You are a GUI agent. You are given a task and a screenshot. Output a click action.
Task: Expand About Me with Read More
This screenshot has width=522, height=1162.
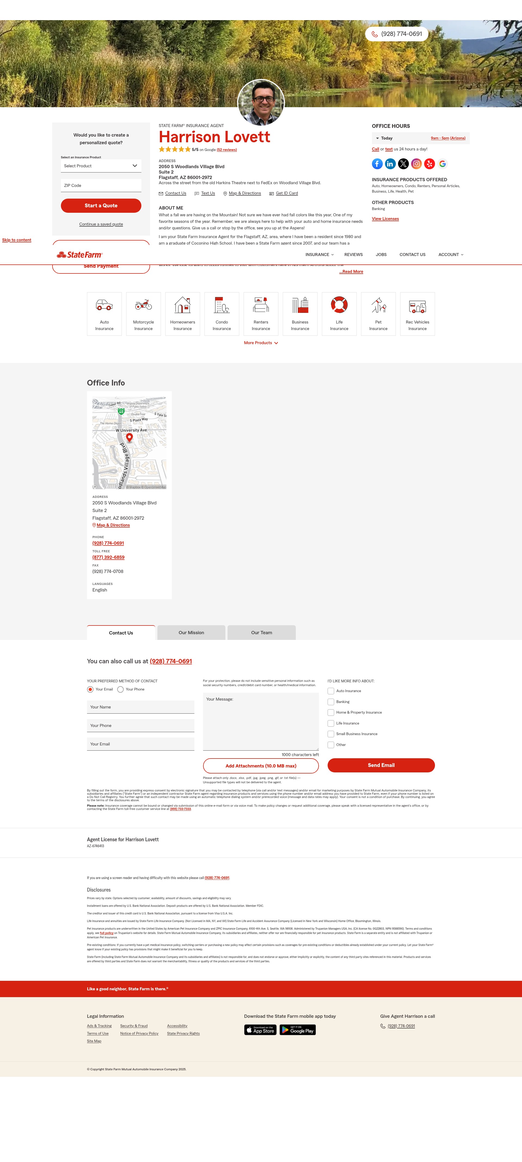click(x=351, y=272)
